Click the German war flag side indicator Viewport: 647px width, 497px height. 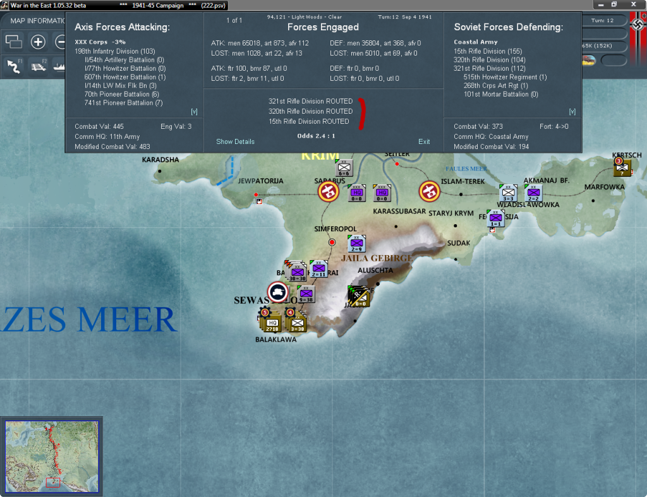click(x=638, y=37)
